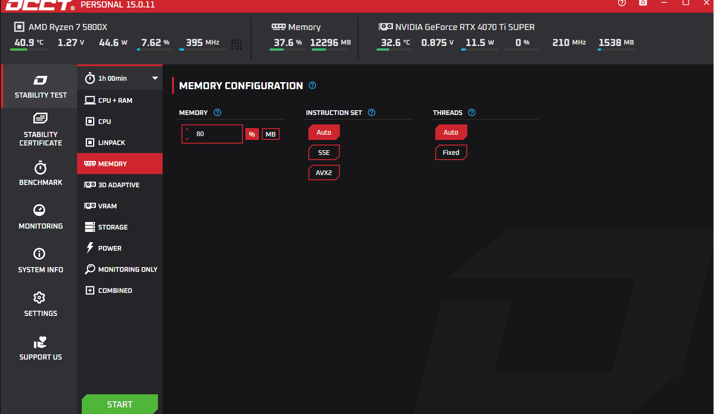722x414 pixels.
Task: Click the memory usage reading 37.6 %
Action: click(x=288, y=43)
